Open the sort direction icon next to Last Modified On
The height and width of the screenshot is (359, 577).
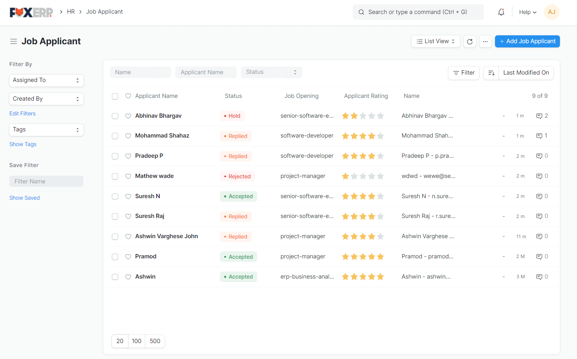pyautogui.click(x=491, y=73)
